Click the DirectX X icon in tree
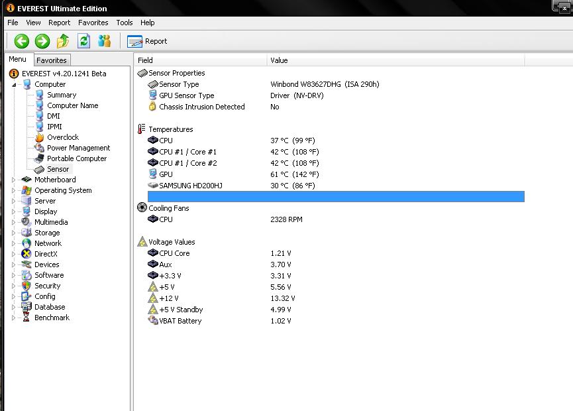The height and width of the screenshot is (411, 573). 26,254
